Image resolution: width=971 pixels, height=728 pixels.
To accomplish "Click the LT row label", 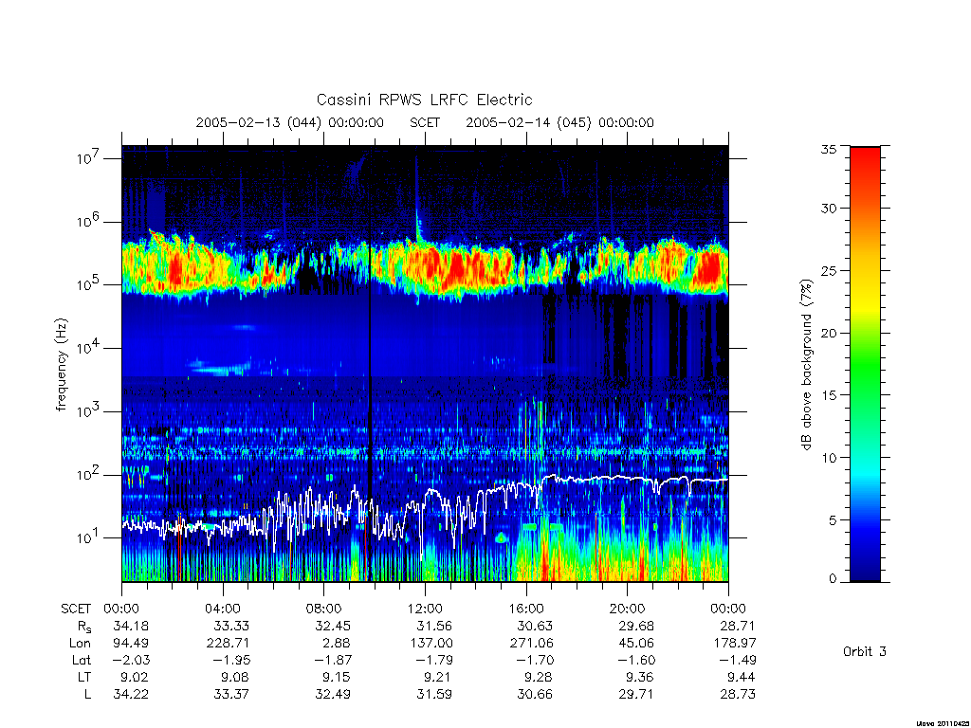I will pyautogui.click(x=83, y=677).
